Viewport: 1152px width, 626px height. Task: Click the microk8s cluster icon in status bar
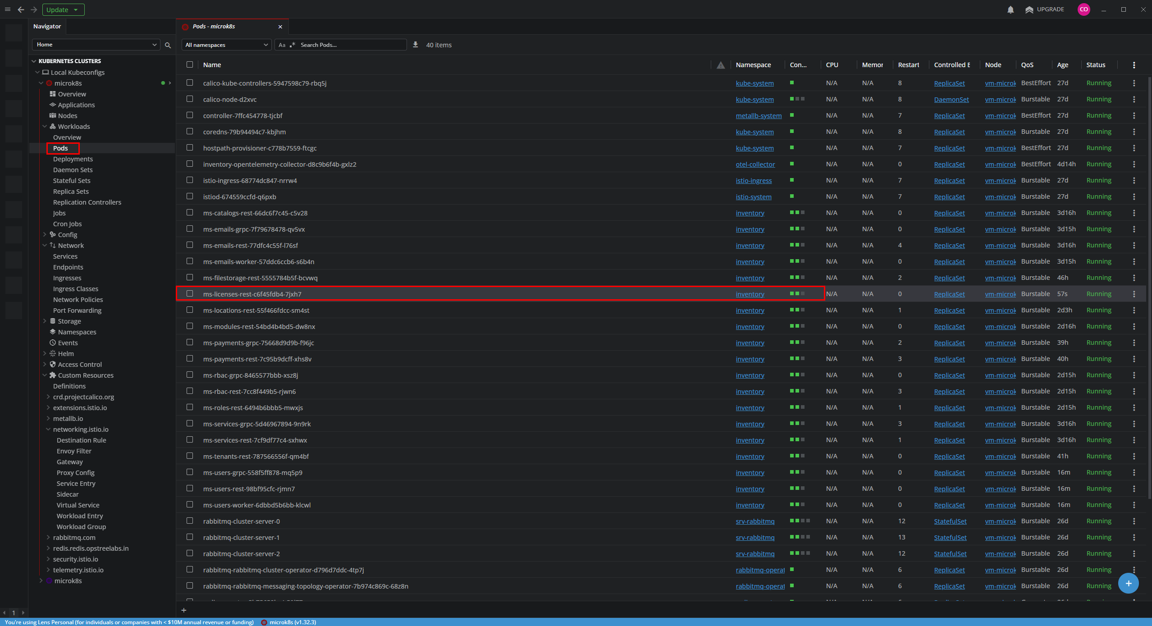[264, 622]
